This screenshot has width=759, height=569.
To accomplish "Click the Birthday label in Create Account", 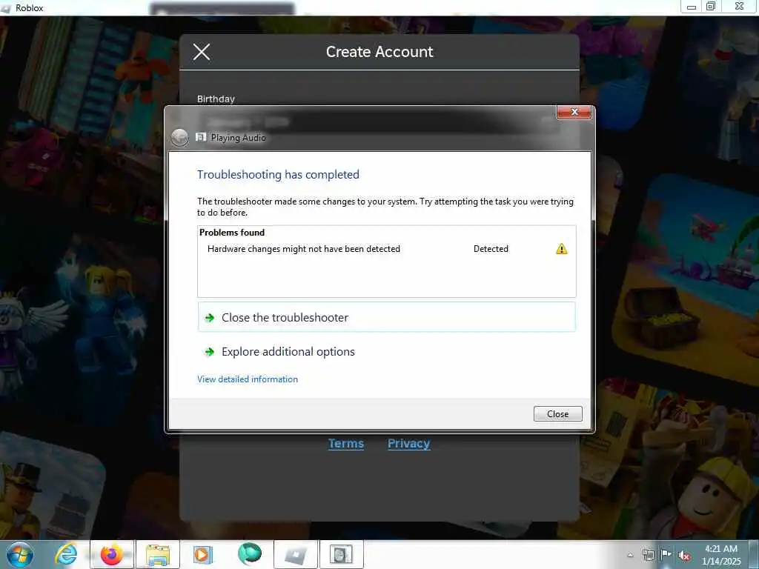I will point(216,99).
